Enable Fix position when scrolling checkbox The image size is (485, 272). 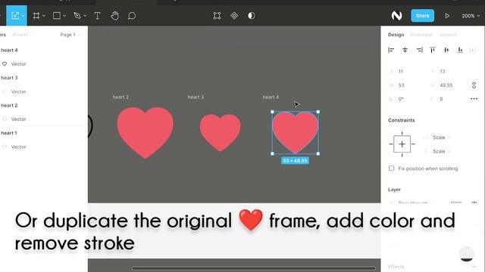[392, 168]
